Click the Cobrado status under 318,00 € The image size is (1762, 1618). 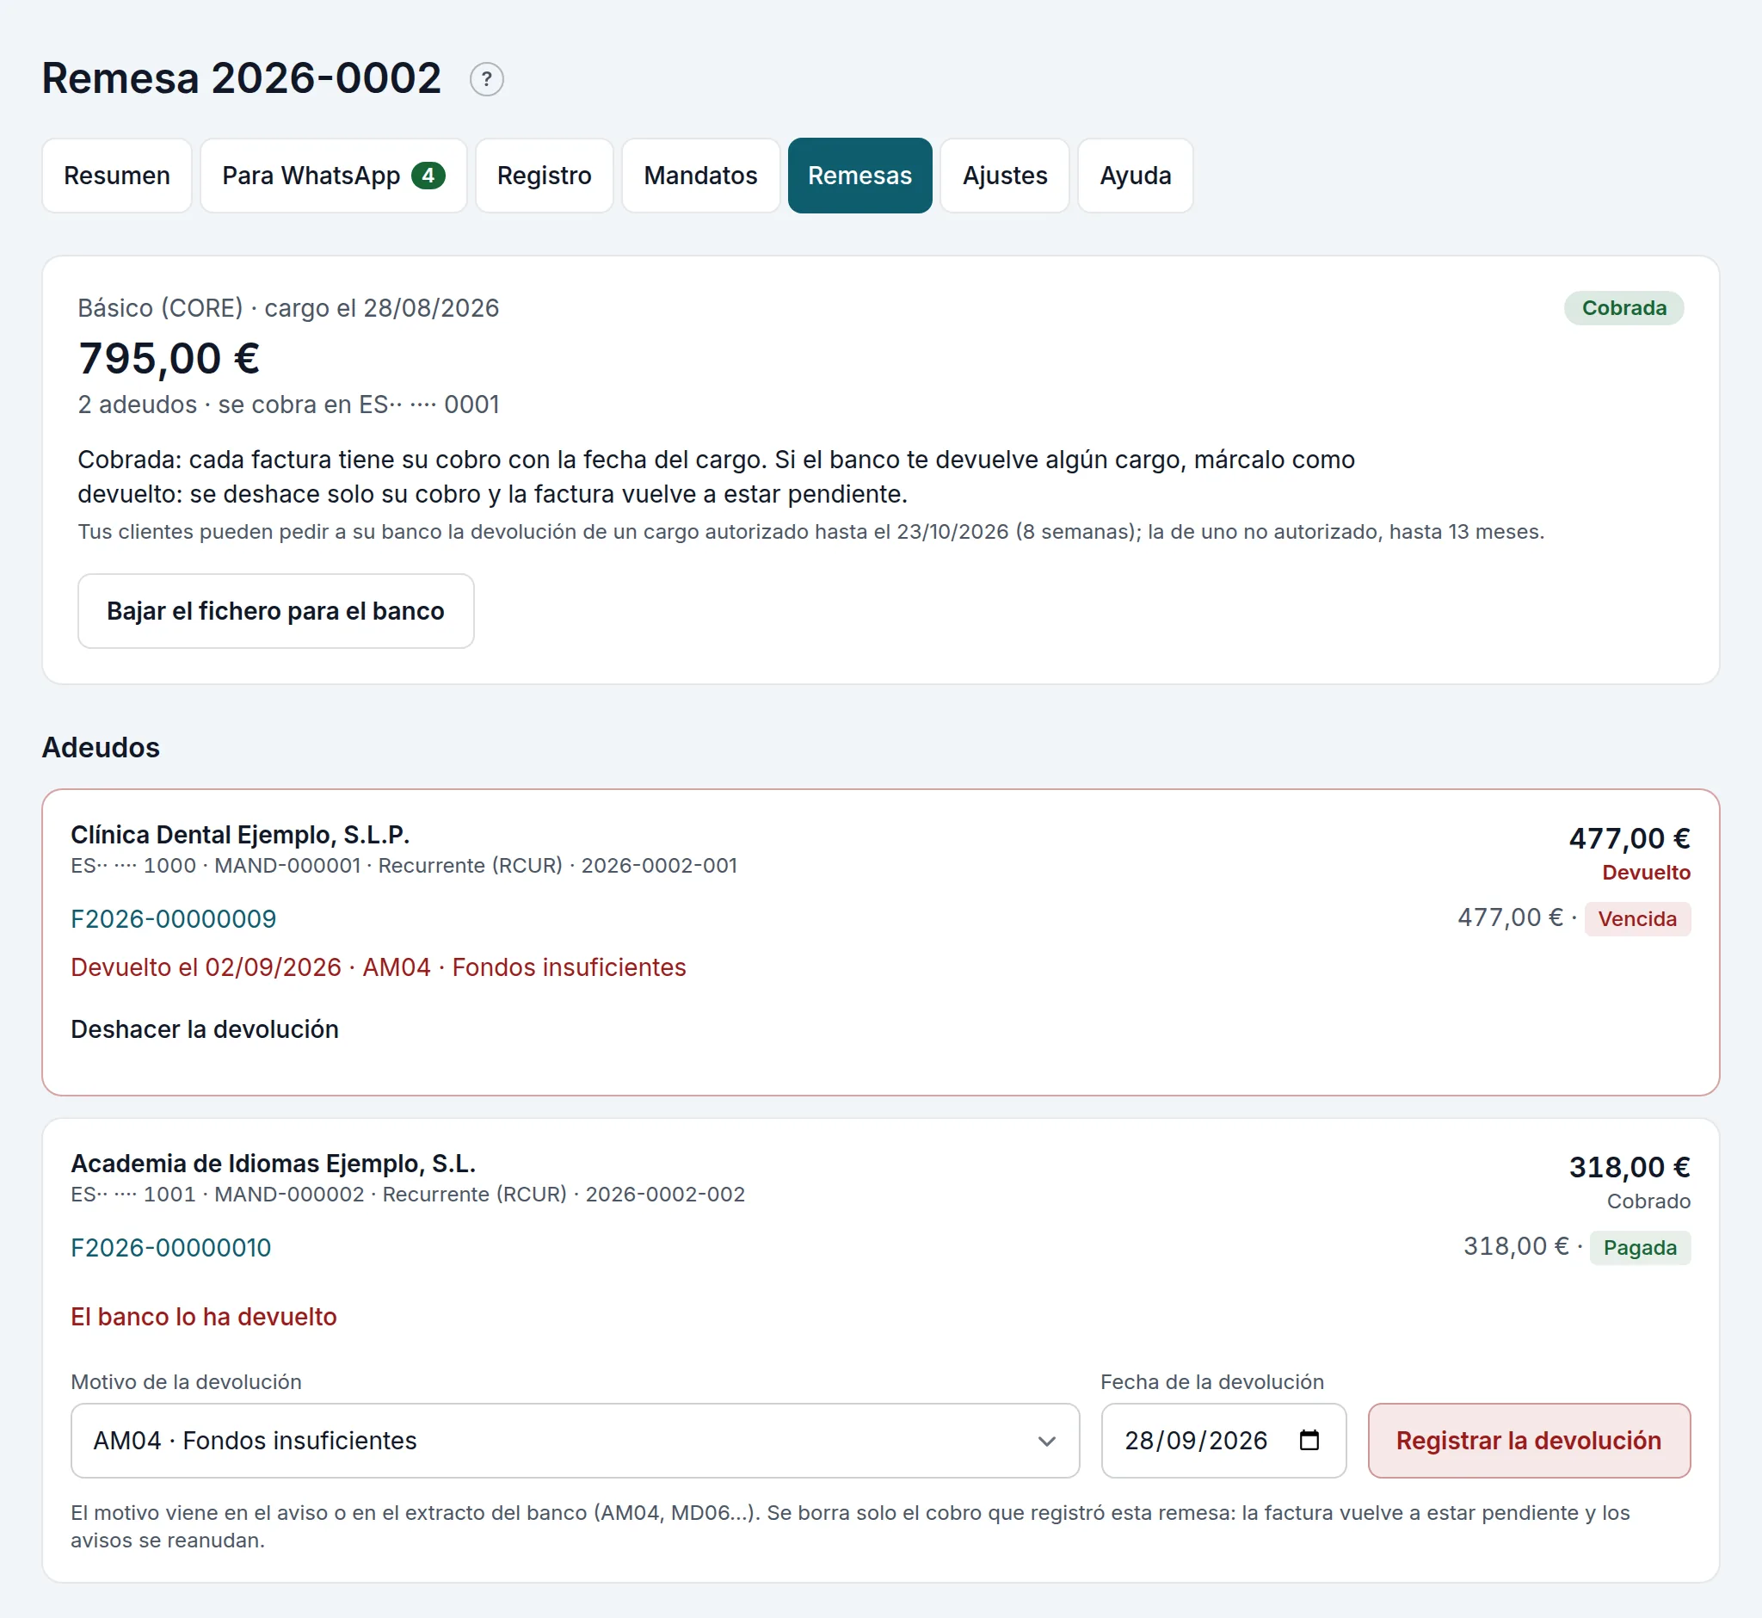tap(1648, 1201)
